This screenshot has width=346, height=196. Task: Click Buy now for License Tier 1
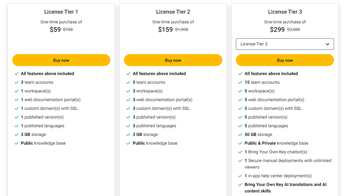point(61,60)
